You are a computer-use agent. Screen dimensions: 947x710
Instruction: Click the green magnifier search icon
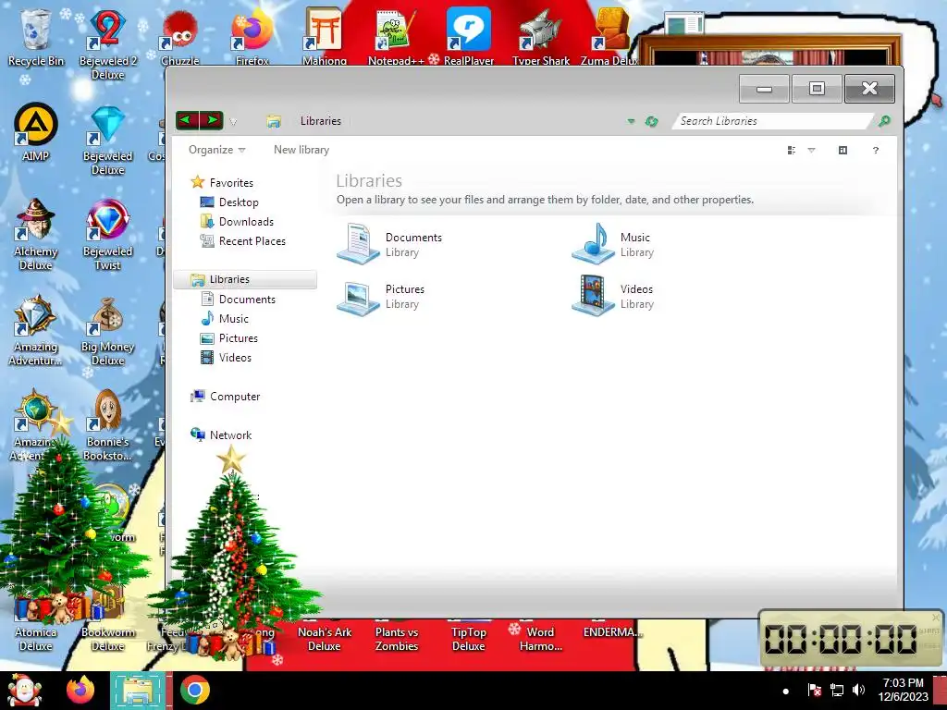[884, 121]
